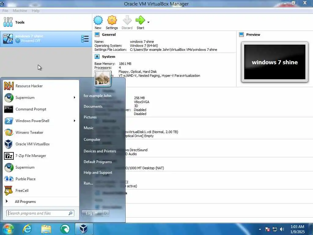
Task: Open the Machine menu
Action: (20, 11)
